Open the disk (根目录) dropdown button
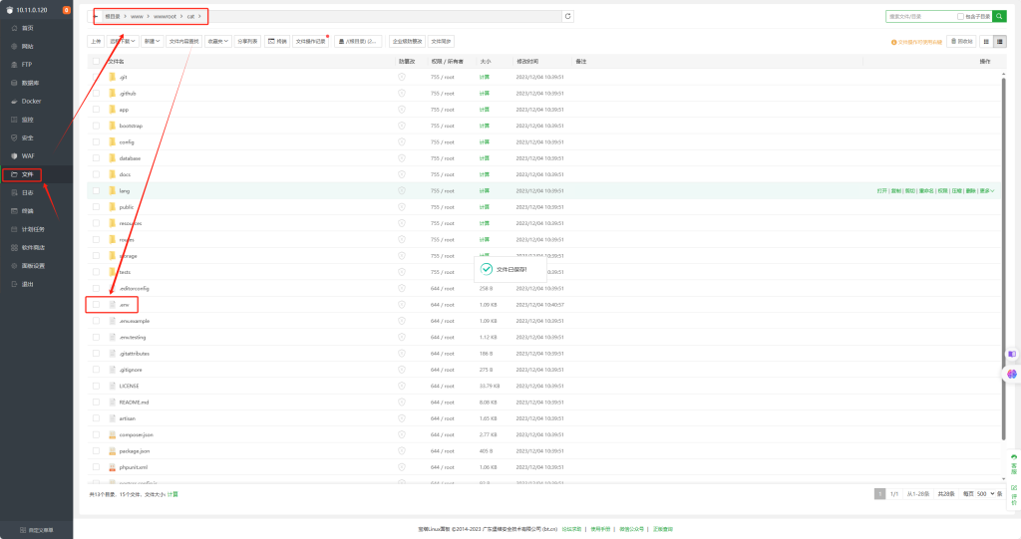 (358, 41)
